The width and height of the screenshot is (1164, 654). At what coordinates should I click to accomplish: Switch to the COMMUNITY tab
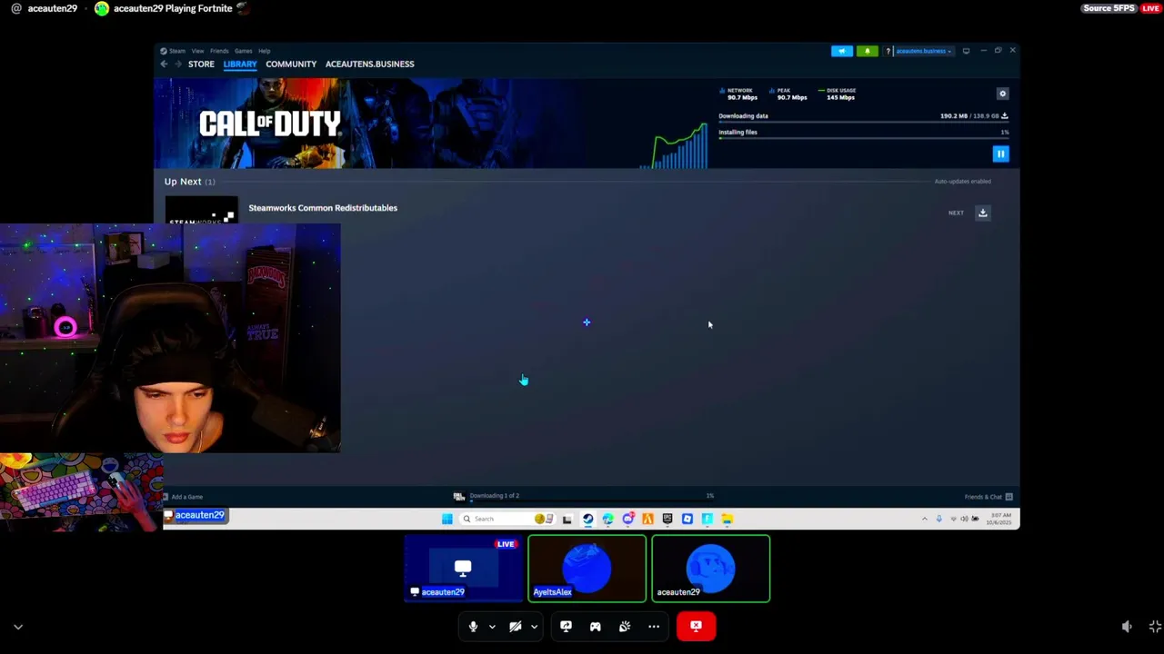(291, 64)
